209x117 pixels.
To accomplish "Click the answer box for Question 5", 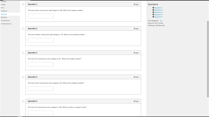I will point(41,113).
